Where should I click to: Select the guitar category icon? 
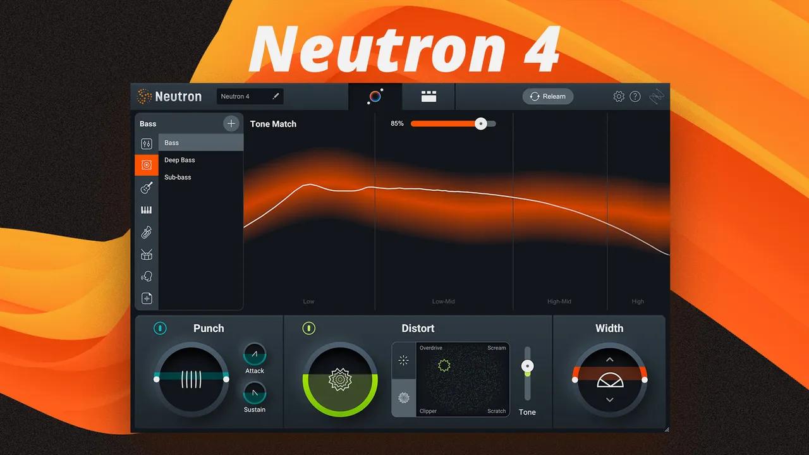point(147,188)
